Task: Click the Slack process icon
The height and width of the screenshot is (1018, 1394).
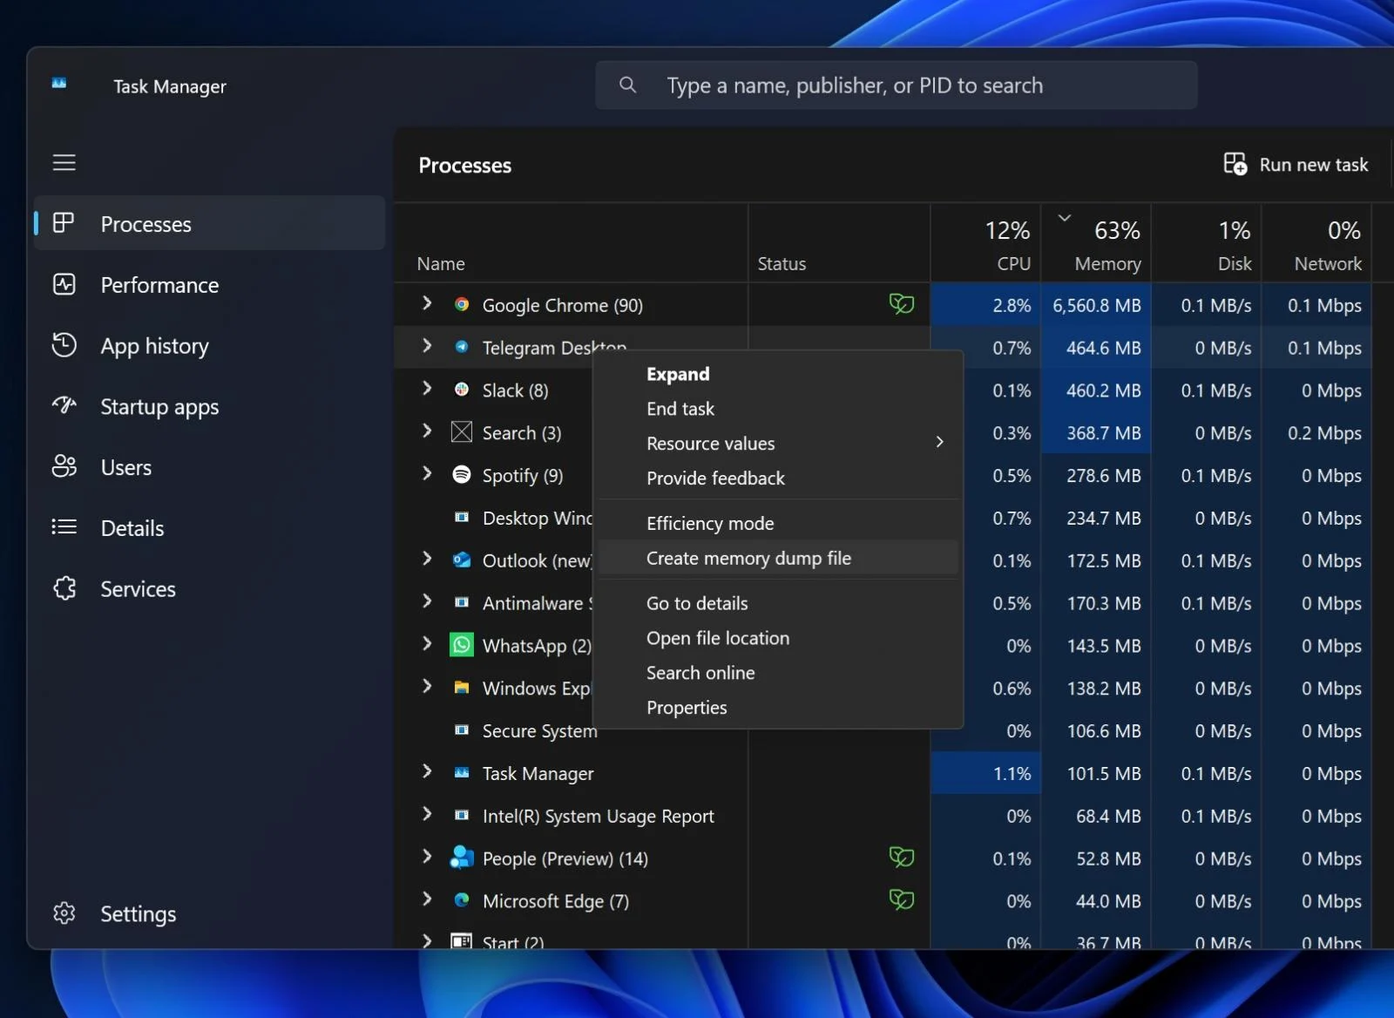Action: pyautogui.click(x=462, y=390)
